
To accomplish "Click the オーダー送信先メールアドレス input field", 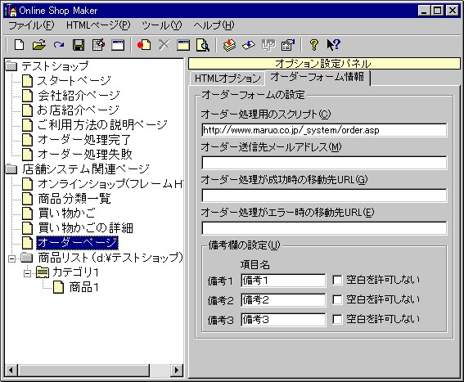I will 324,163.
